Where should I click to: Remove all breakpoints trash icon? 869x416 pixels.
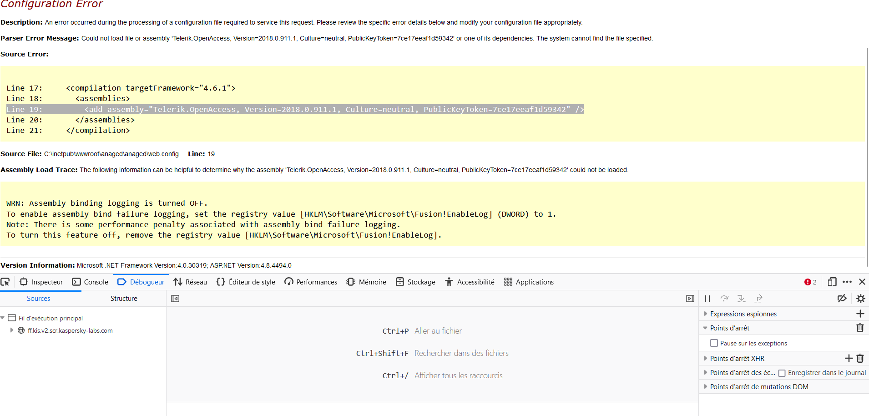click(860, 328)
